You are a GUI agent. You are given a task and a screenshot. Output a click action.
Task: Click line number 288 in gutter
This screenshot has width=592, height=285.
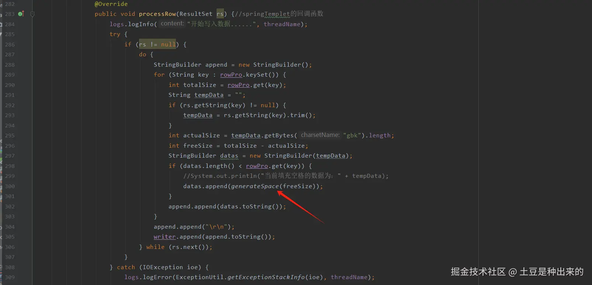point(10,65)
